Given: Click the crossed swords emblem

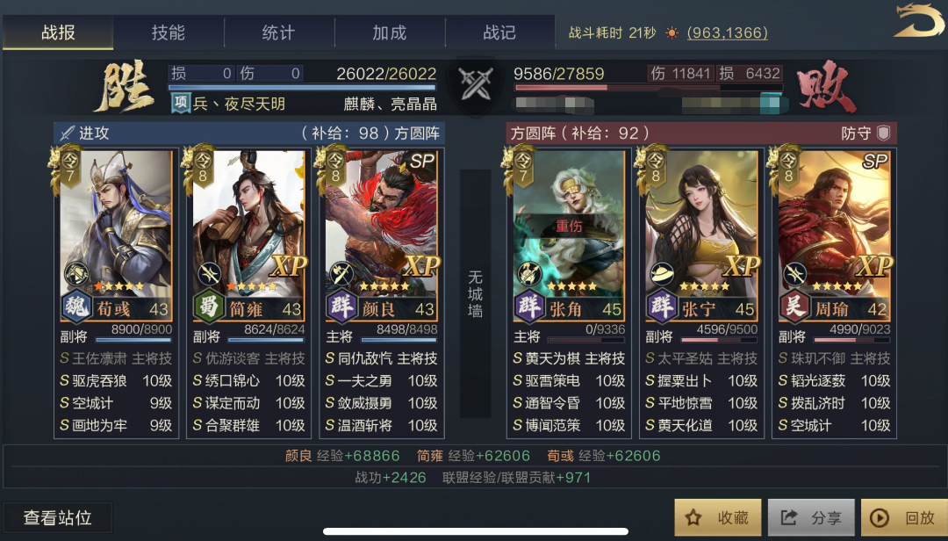Looking at the screenshot, I should coord(476,84).
